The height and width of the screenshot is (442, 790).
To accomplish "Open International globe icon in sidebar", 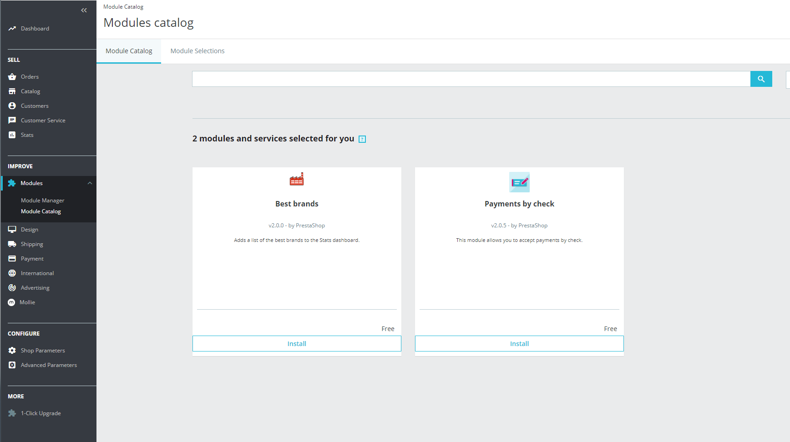I will pyautogui.click(x=12, y=273).
